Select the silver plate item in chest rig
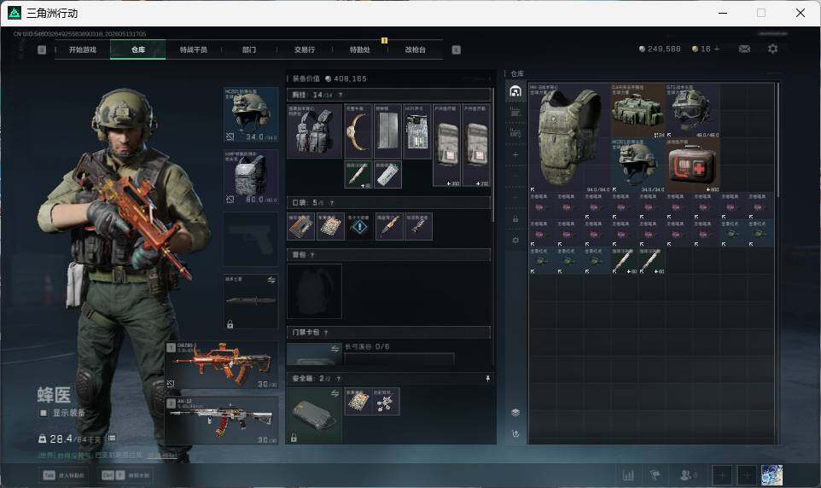The width and height of the screenshot is (821, 488). pyautogui.click(x=388, y=131)
